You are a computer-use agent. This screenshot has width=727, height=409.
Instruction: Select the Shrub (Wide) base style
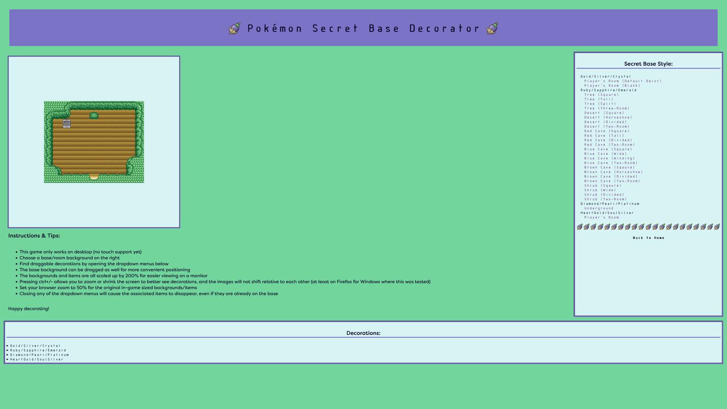(x=600, y=190)
